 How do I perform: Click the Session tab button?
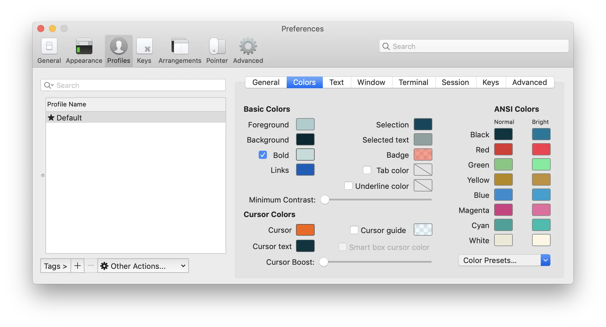pyautogui.click(x=455, y=82)
